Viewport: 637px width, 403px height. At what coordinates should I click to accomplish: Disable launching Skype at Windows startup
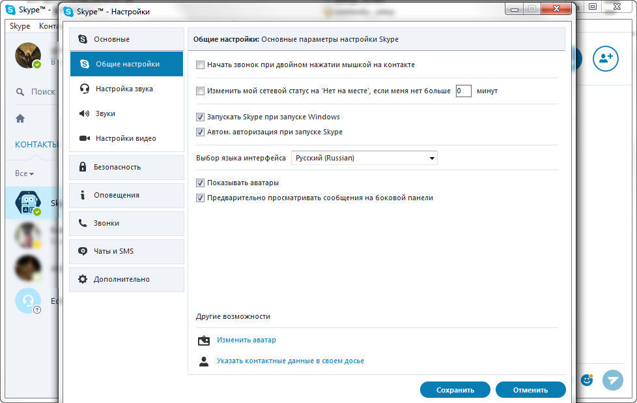(201, 117)
